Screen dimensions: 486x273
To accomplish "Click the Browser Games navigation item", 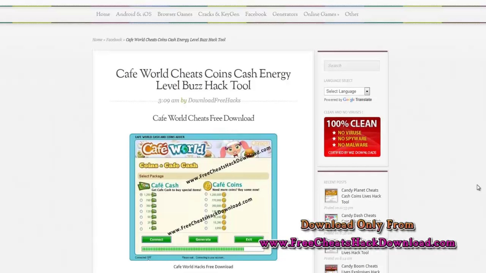I will point(175,14).
